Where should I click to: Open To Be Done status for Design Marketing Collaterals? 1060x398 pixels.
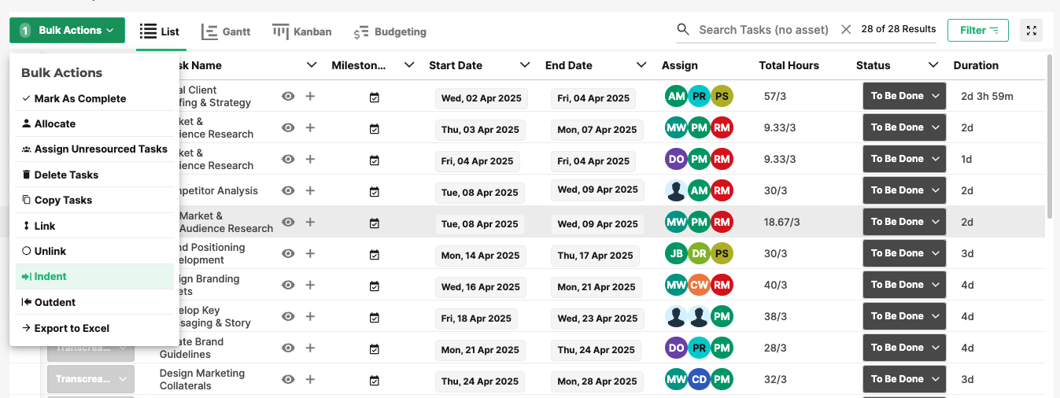[904, 379]
